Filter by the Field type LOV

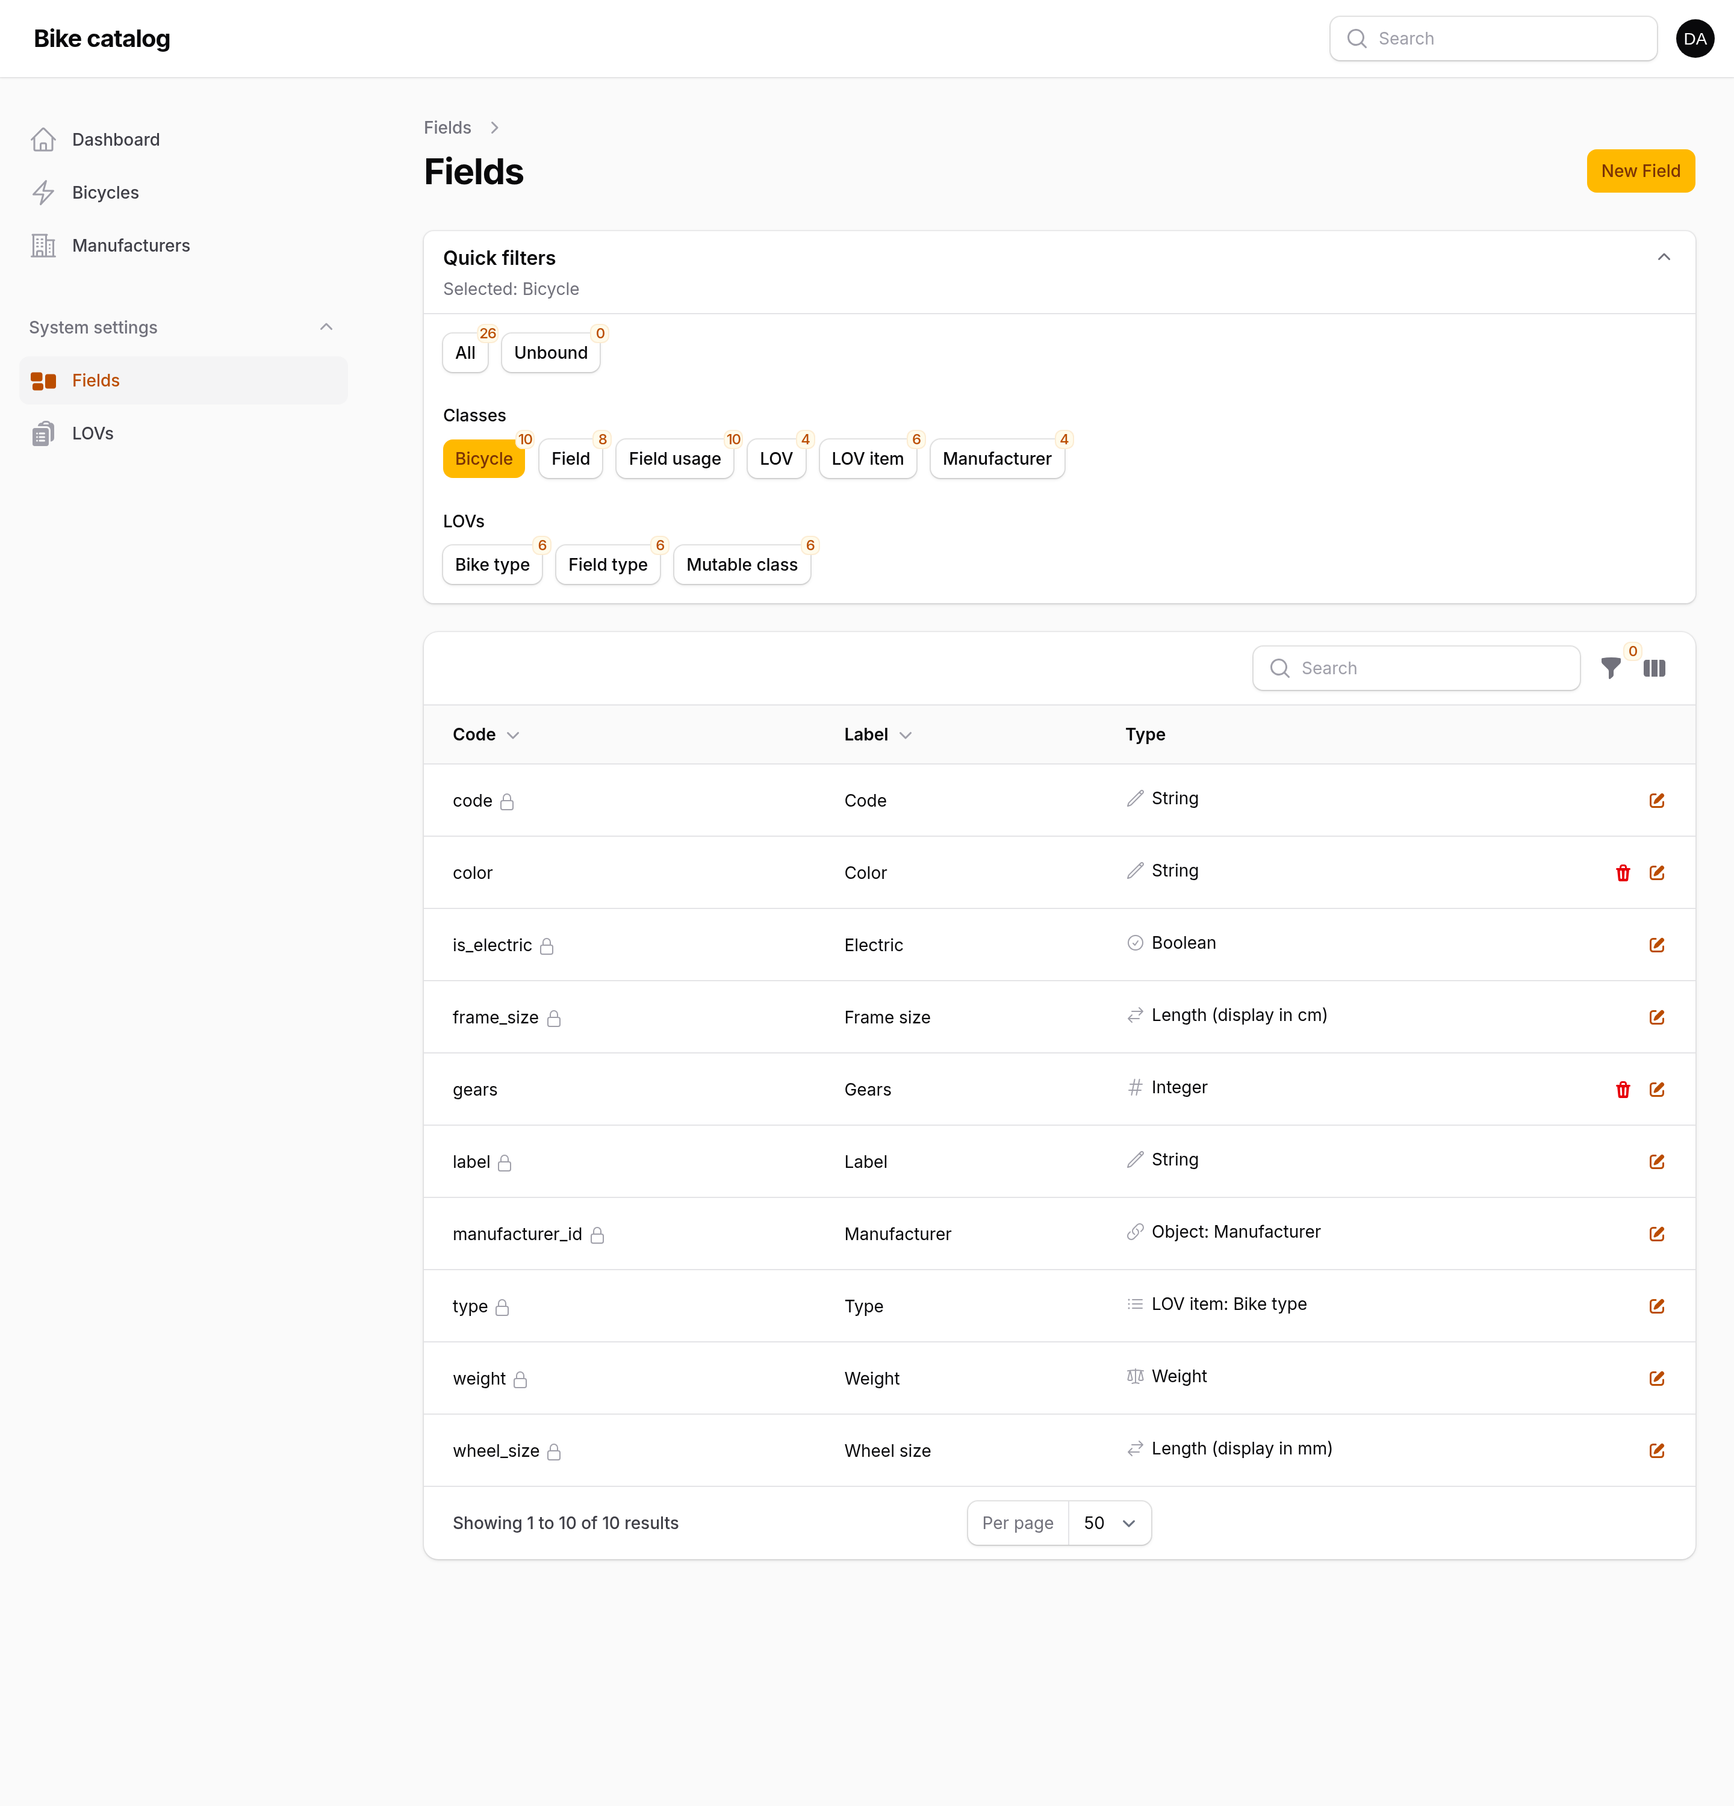607,565
